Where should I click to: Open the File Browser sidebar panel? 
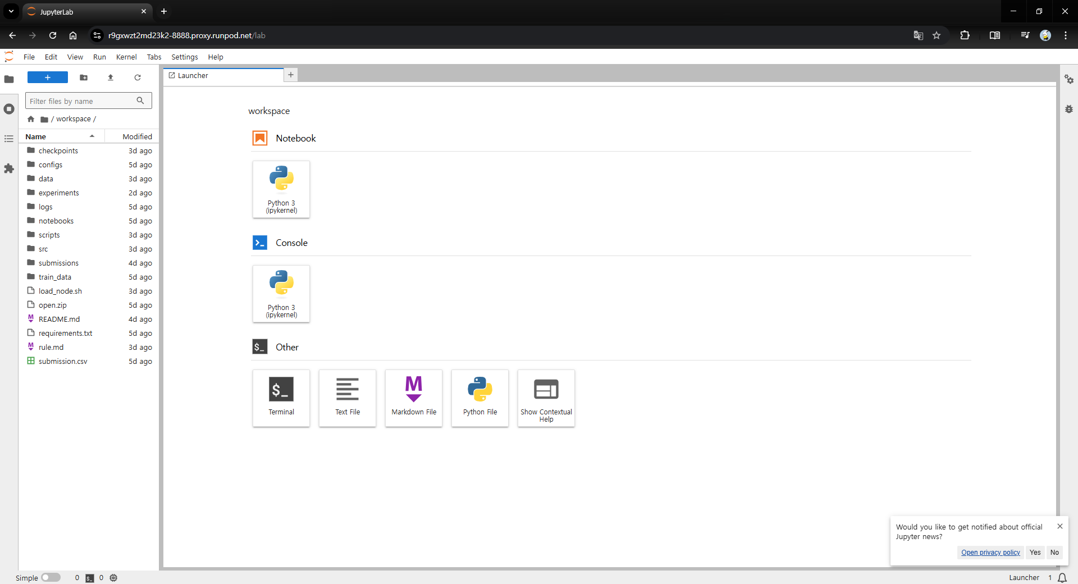(x=9, y=79)
